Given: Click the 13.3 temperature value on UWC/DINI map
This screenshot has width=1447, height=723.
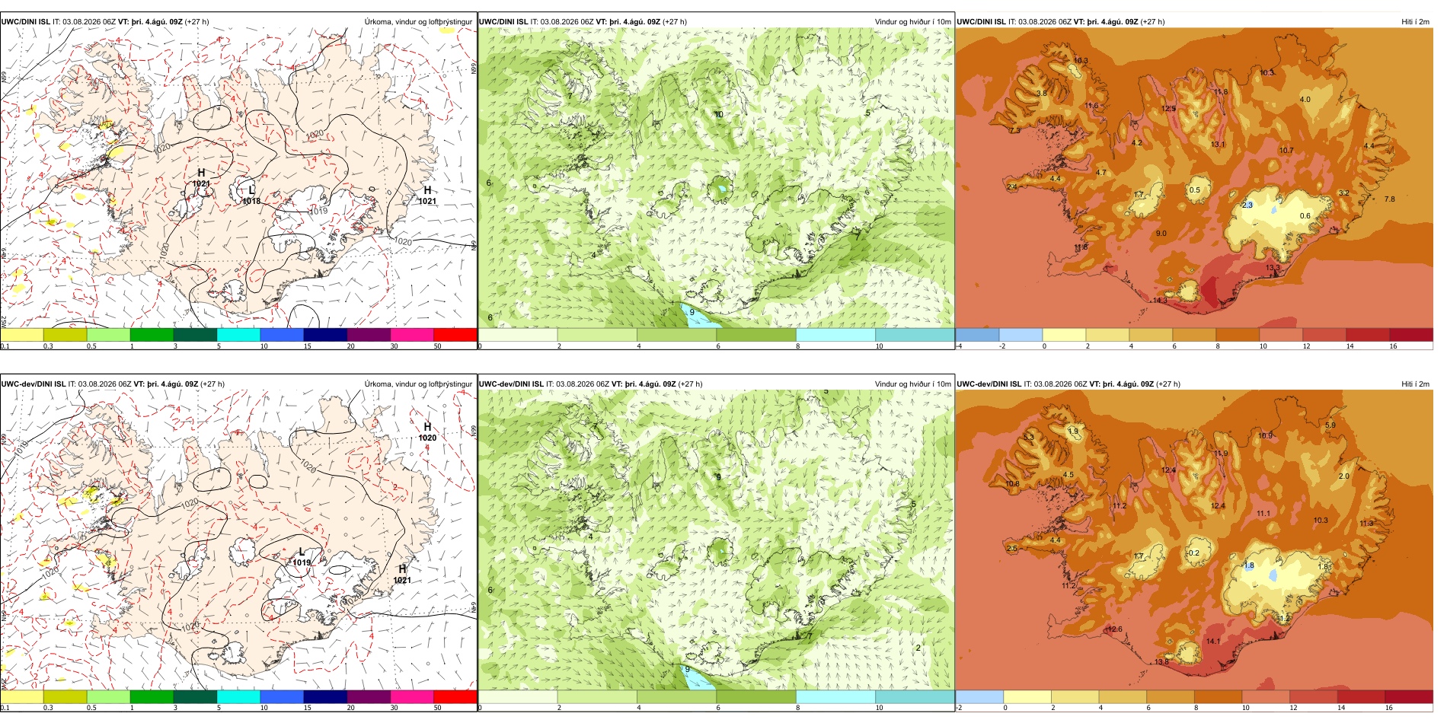Looking at the screenshot, I should 1273,268.
